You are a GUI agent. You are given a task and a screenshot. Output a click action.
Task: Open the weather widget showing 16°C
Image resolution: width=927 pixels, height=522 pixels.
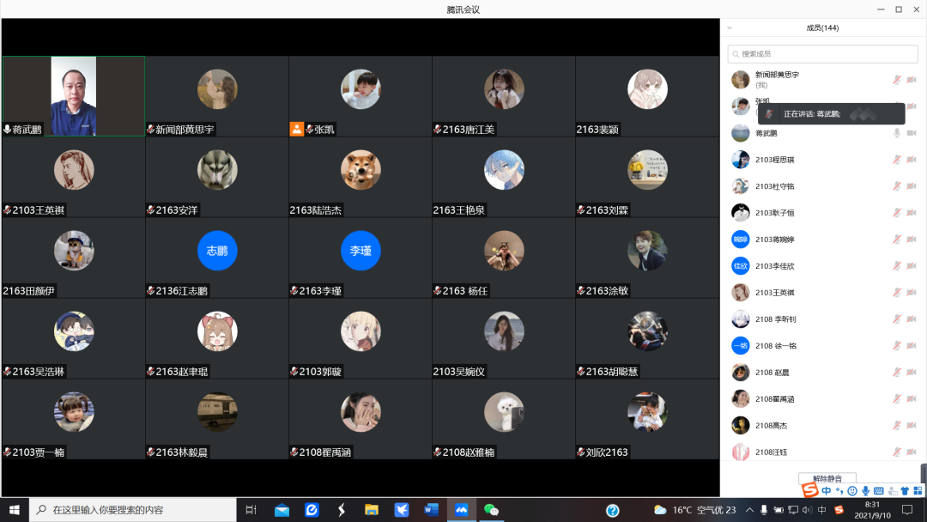pyautogui.click(x=682, y=510)
